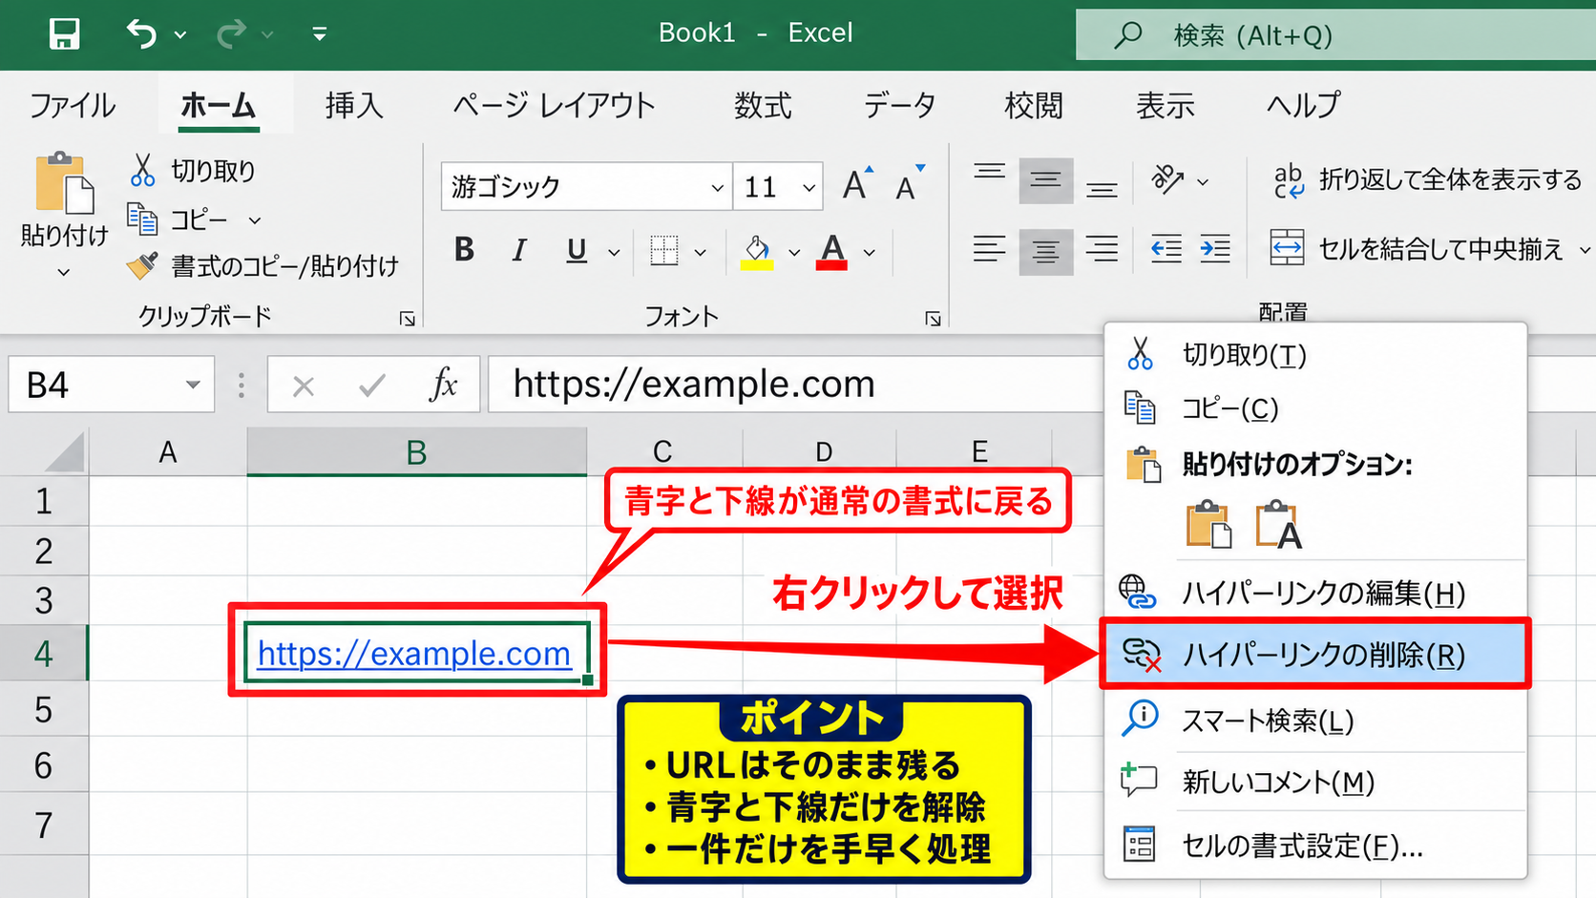The width and height of the screenshot is (1596, 898).
Task: Click the hyperlink https://example.com in B4
Action: click(414, 654)
